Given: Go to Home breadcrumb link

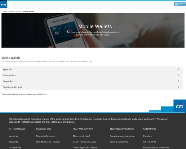Looking at the screenshot, I should pyautogui.click(x=5, y=11).
